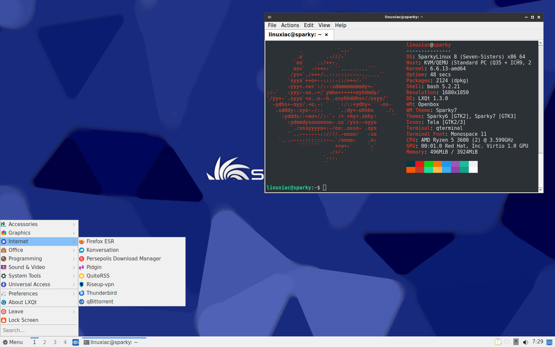This screenshot has height=347, width=555.
Task: Switch to desktop 2 in pager
Action: coord(45,342)
